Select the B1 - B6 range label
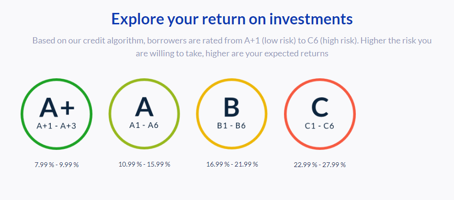 click(x=232, y=126)
